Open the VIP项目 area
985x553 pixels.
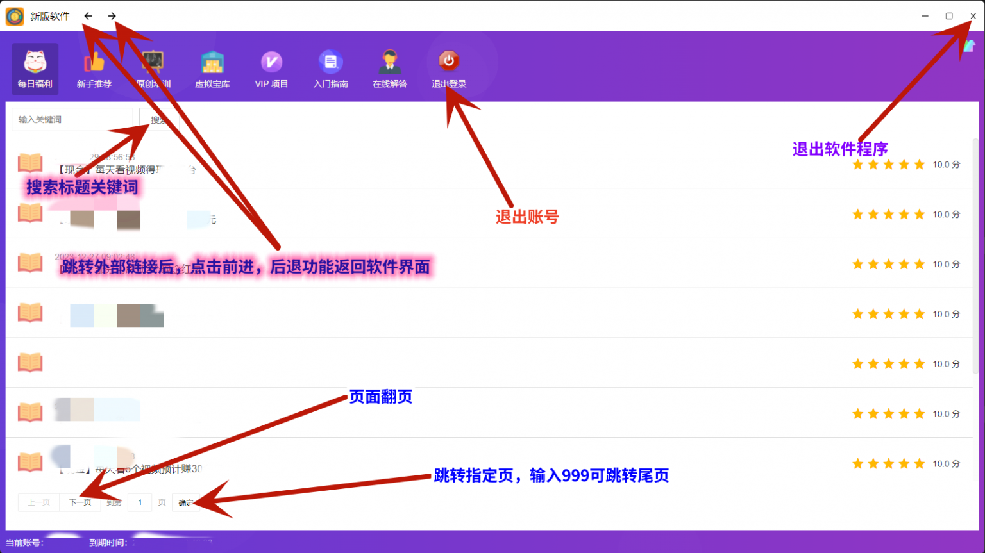click(271, 68)
